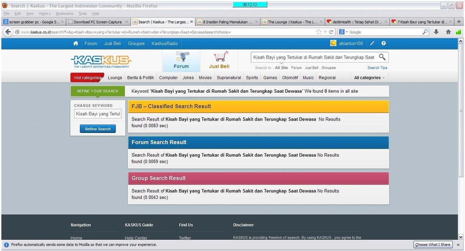Open the search engine selector dropdown
This screenshot has height=251, width=465.
[x=343, y=32]
